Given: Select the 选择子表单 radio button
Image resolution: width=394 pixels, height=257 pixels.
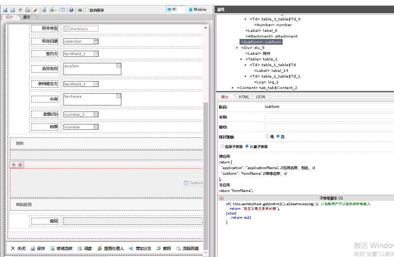Looking at the screenshot, I should (222, 147).
